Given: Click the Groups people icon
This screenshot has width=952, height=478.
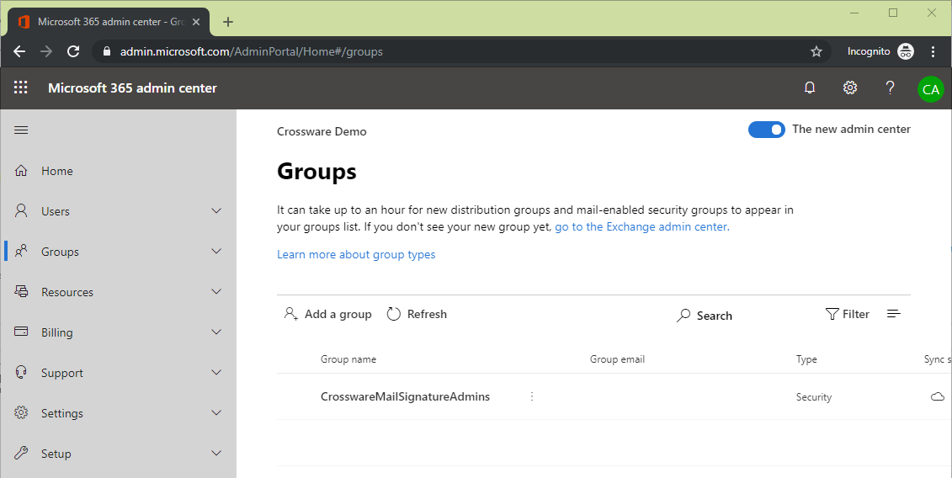Looking at the screenshot, I should tap(21, 251).
